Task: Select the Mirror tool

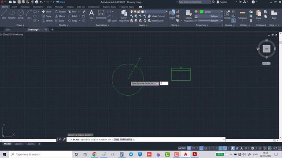Action: click(60, 16)
